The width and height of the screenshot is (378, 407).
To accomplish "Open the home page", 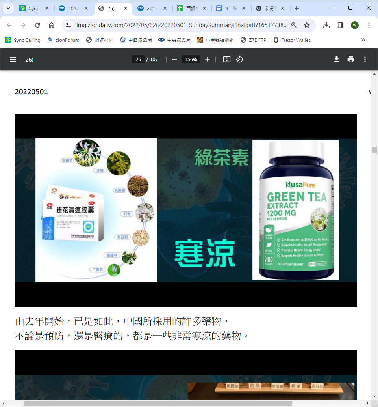I will tap(52, 25).
